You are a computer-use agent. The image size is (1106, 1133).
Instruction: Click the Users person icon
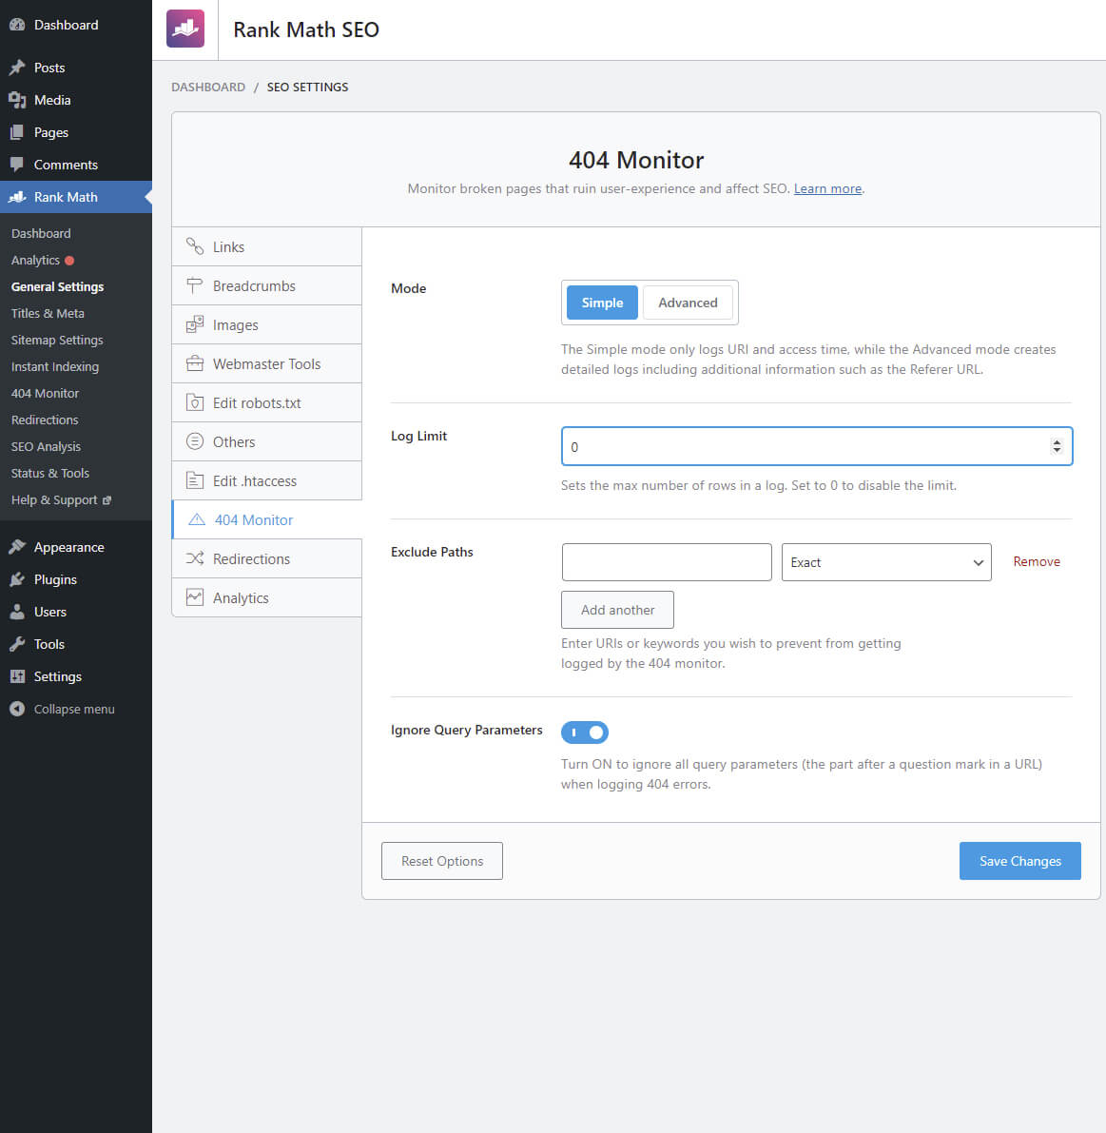(17, 612)
